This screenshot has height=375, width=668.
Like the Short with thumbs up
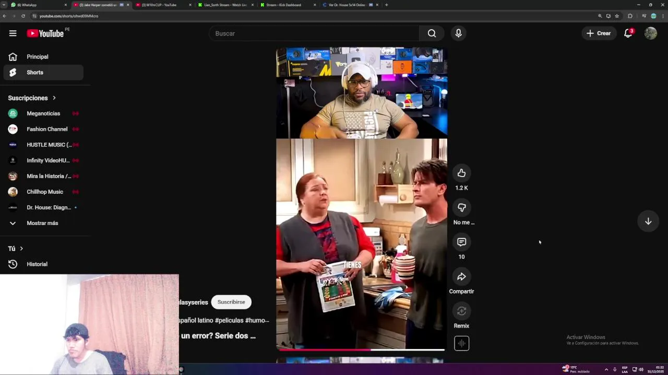[x=461, y=173]
